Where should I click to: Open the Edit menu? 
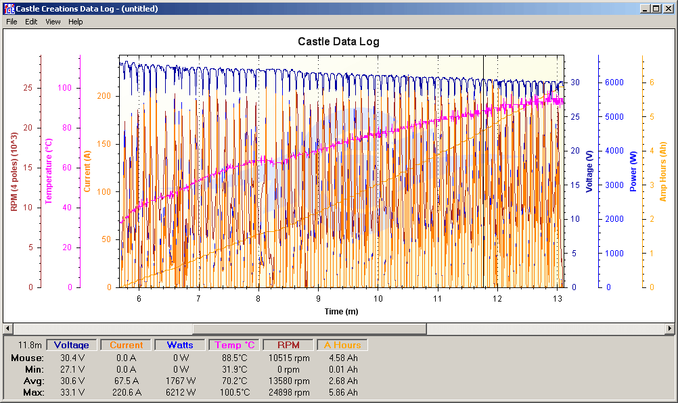(x=31, y=22)
